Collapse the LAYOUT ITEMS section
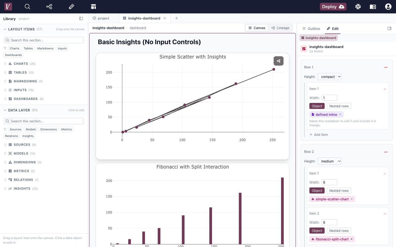 5,29
